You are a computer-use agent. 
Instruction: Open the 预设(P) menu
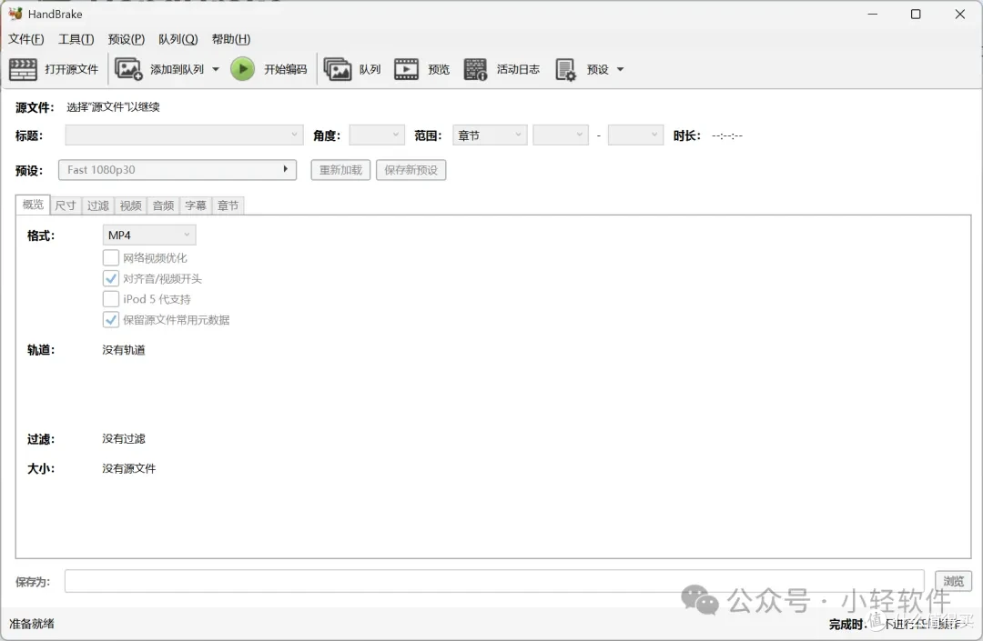[x=126, y=39]
